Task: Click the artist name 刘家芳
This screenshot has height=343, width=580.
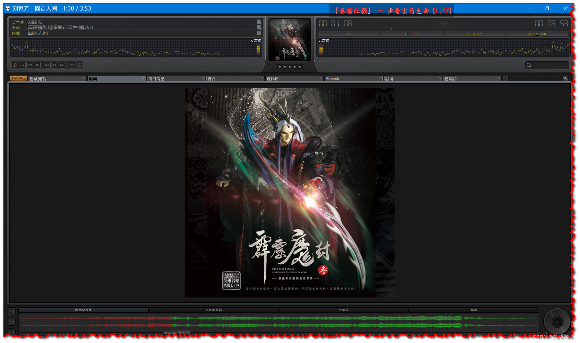Action: point(35,22)
